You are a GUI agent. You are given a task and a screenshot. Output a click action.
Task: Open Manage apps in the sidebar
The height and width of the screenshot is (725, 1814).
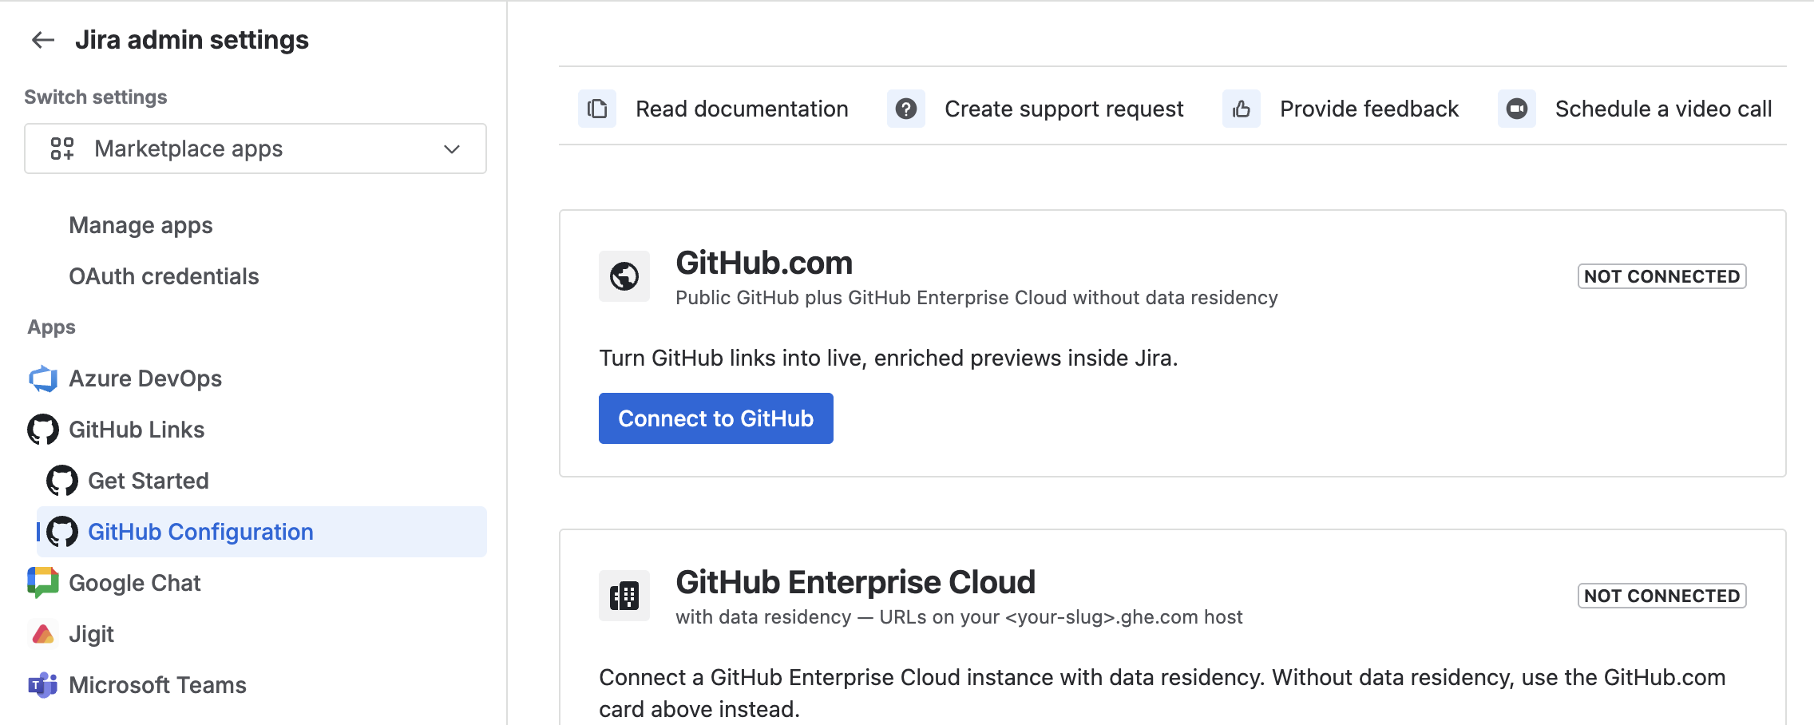point(141,225)
